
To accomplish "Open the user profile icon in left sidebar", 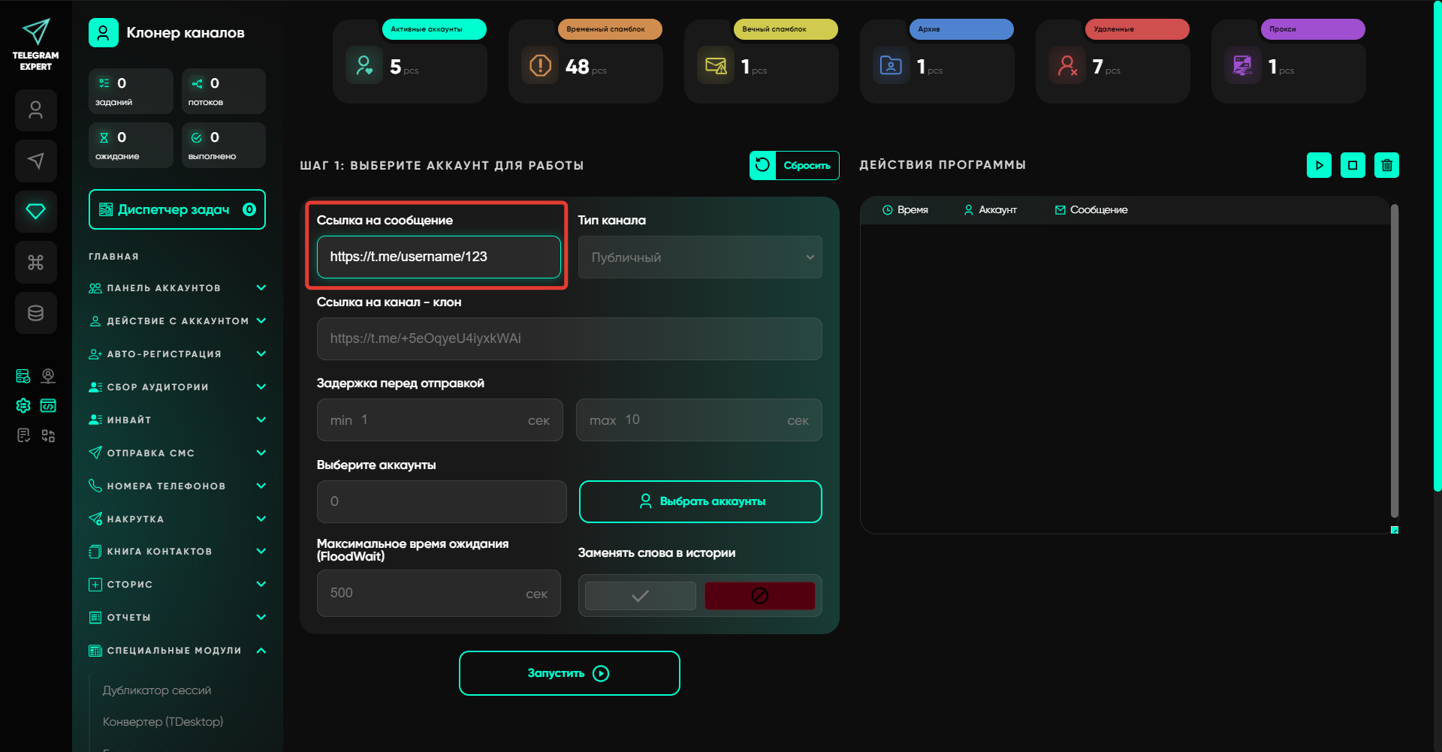I will 35,110.
